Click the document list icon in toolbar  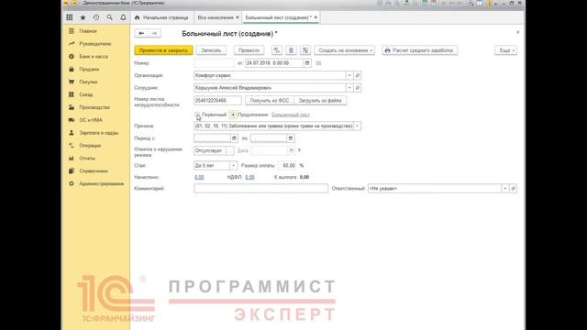tap(291, 50)
